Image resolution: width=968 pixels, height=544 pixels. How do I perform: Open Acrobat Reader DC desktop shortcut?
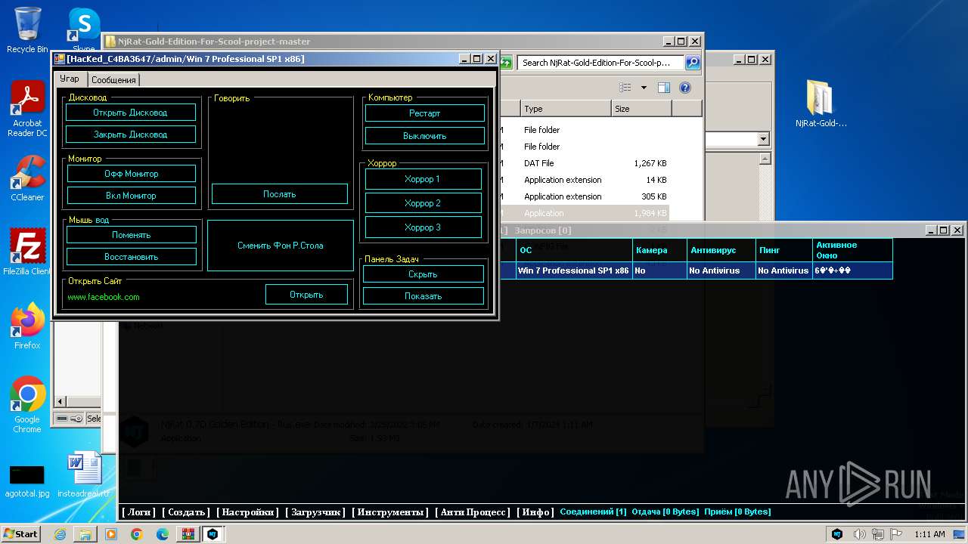(27, 109)
